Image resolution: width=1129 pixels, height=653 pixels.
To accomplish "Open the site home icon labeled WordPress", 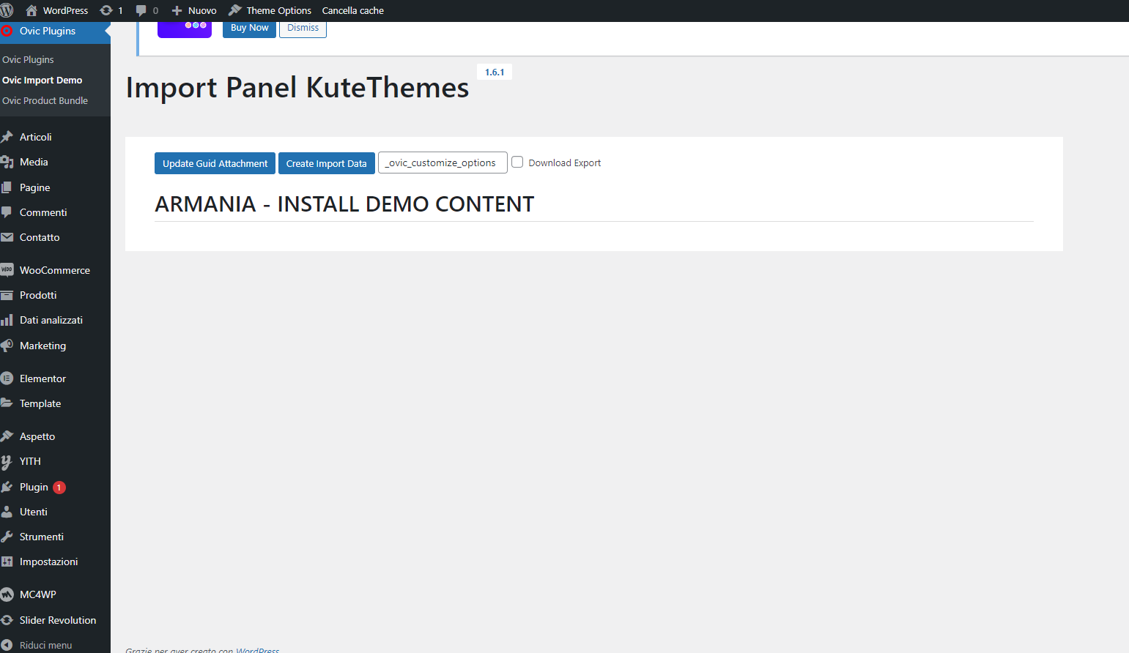I will pos(32,10).
